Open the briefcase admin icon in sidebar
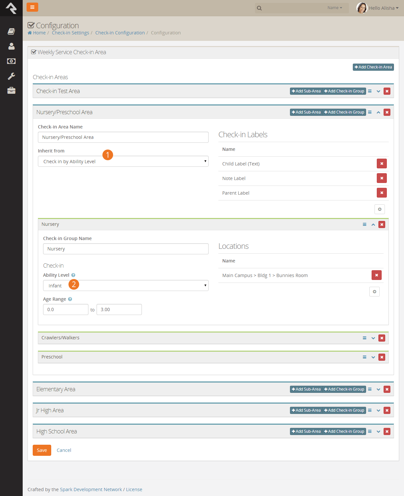Screen dimensions: 404x496 coord(11,91)
